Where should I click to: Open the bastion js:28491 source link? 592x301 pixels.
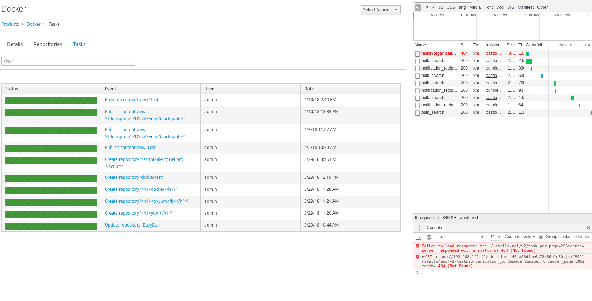tap(537, 257)
